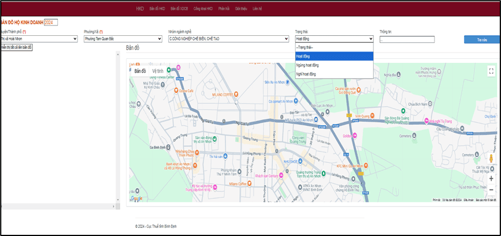The image size is (501, 236).
Task: Toggle fullscreen map view icon
Action: pos(490,72)
